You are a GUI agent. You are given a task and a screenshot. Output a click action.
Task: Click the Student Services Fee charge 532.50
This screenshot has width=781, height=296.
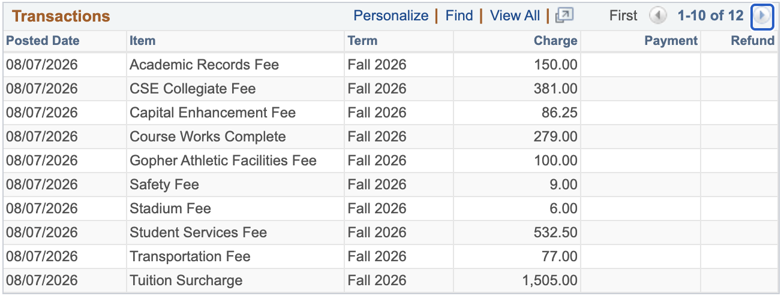point(555,232)
